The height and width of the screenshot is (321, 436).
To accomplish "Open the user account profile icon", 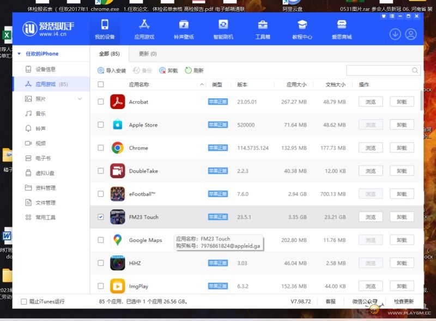I will pos(411,34).
